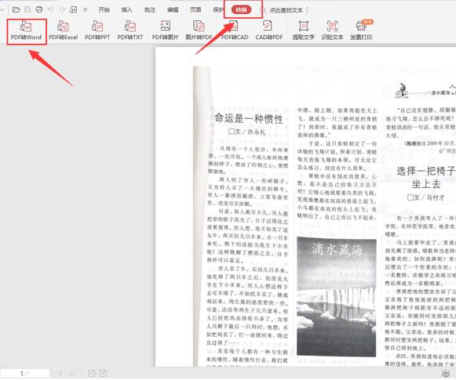
Task: Open the PDF转TXT converter
Action: 130,31
